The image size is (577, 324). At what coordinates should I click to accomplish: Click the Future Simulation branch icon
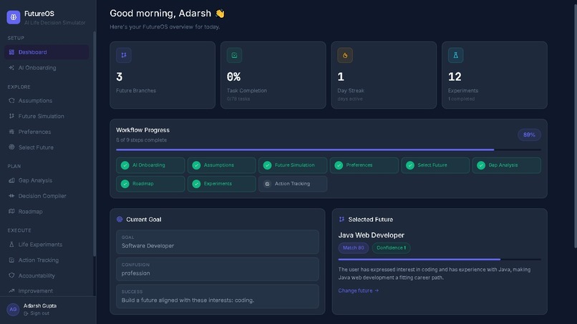[x=11, y=116]
